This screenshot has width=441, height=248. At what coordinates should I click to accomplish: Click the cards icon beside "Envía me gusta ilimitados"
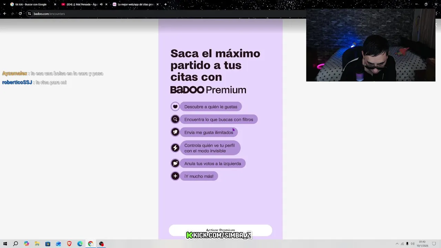click(175, 132)
